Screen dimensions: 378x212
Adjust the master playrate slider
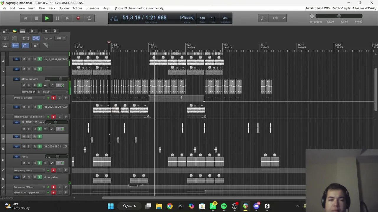339,16
